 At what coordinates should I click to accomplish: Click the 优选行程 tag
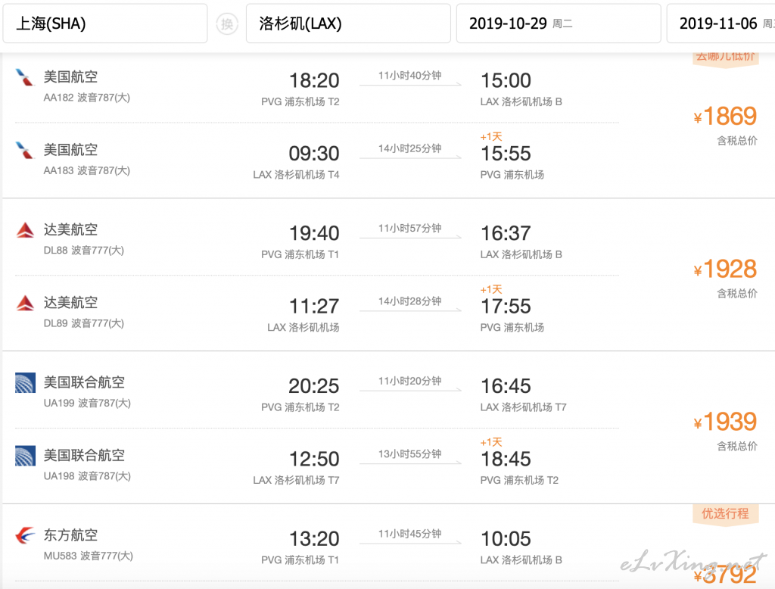pos(725,514)
